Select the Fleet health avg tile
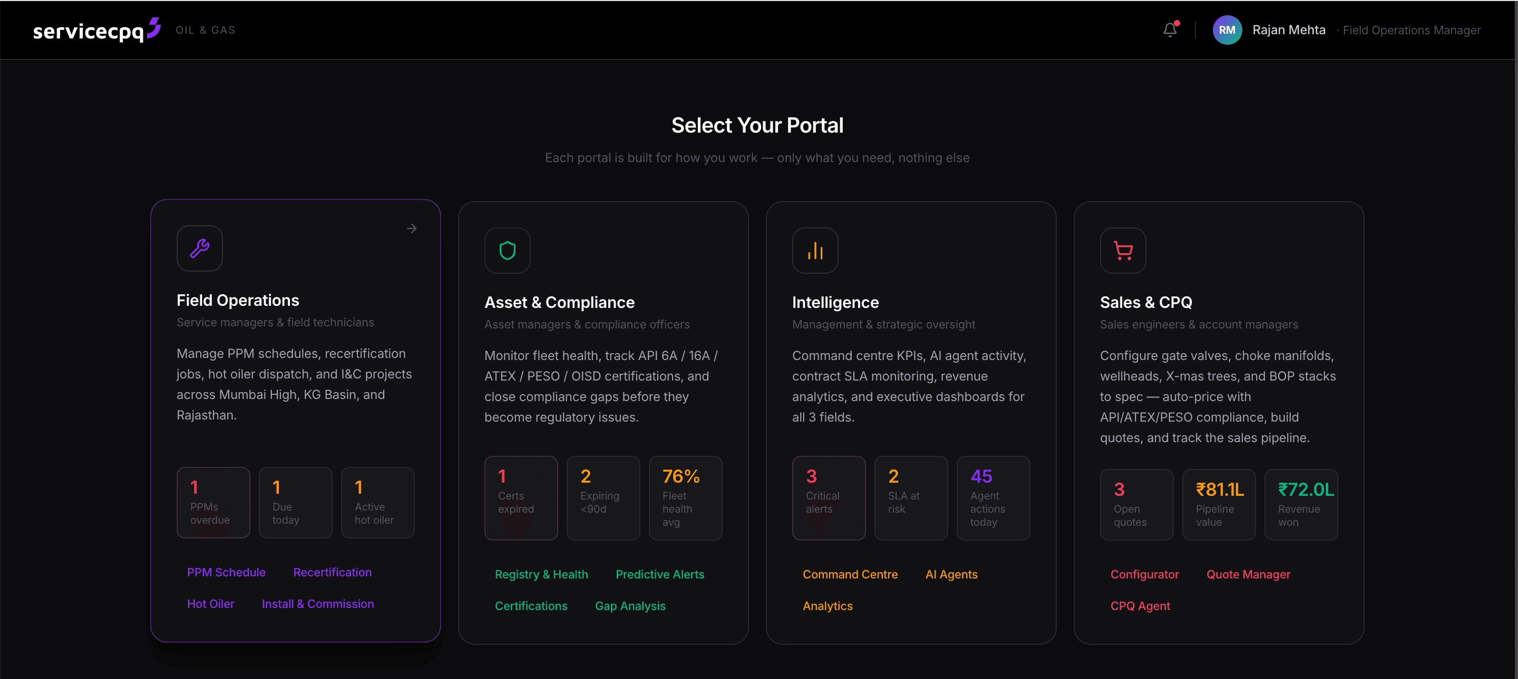Screen dimensions: 1518x679 685,498
